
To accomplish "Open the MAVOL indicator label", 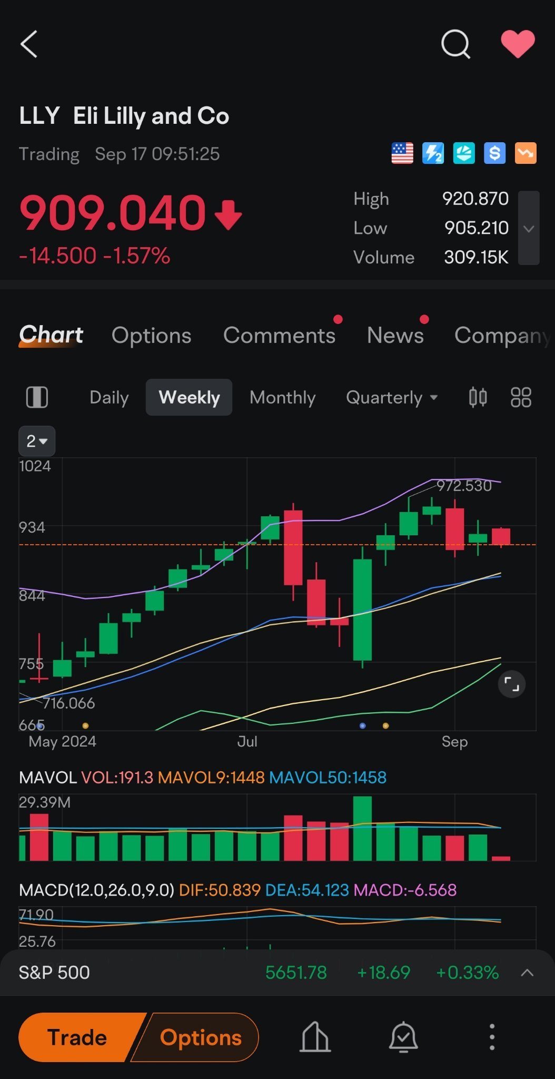I will tap(47, 778).
